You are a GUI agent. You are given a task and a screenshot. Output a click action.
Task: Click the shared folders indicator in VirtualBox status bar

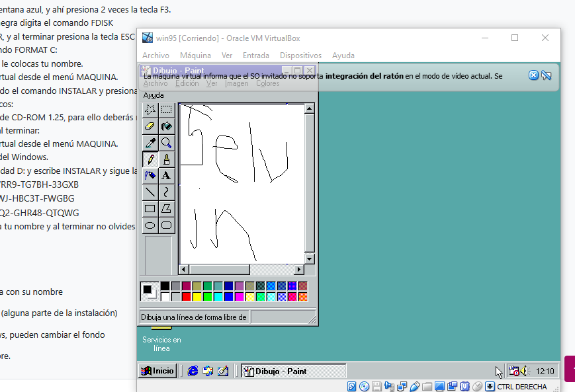tap(427, 387)
